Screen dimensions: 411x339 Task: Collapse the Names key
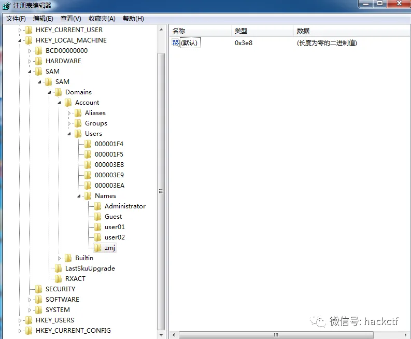tap(79, 196)
